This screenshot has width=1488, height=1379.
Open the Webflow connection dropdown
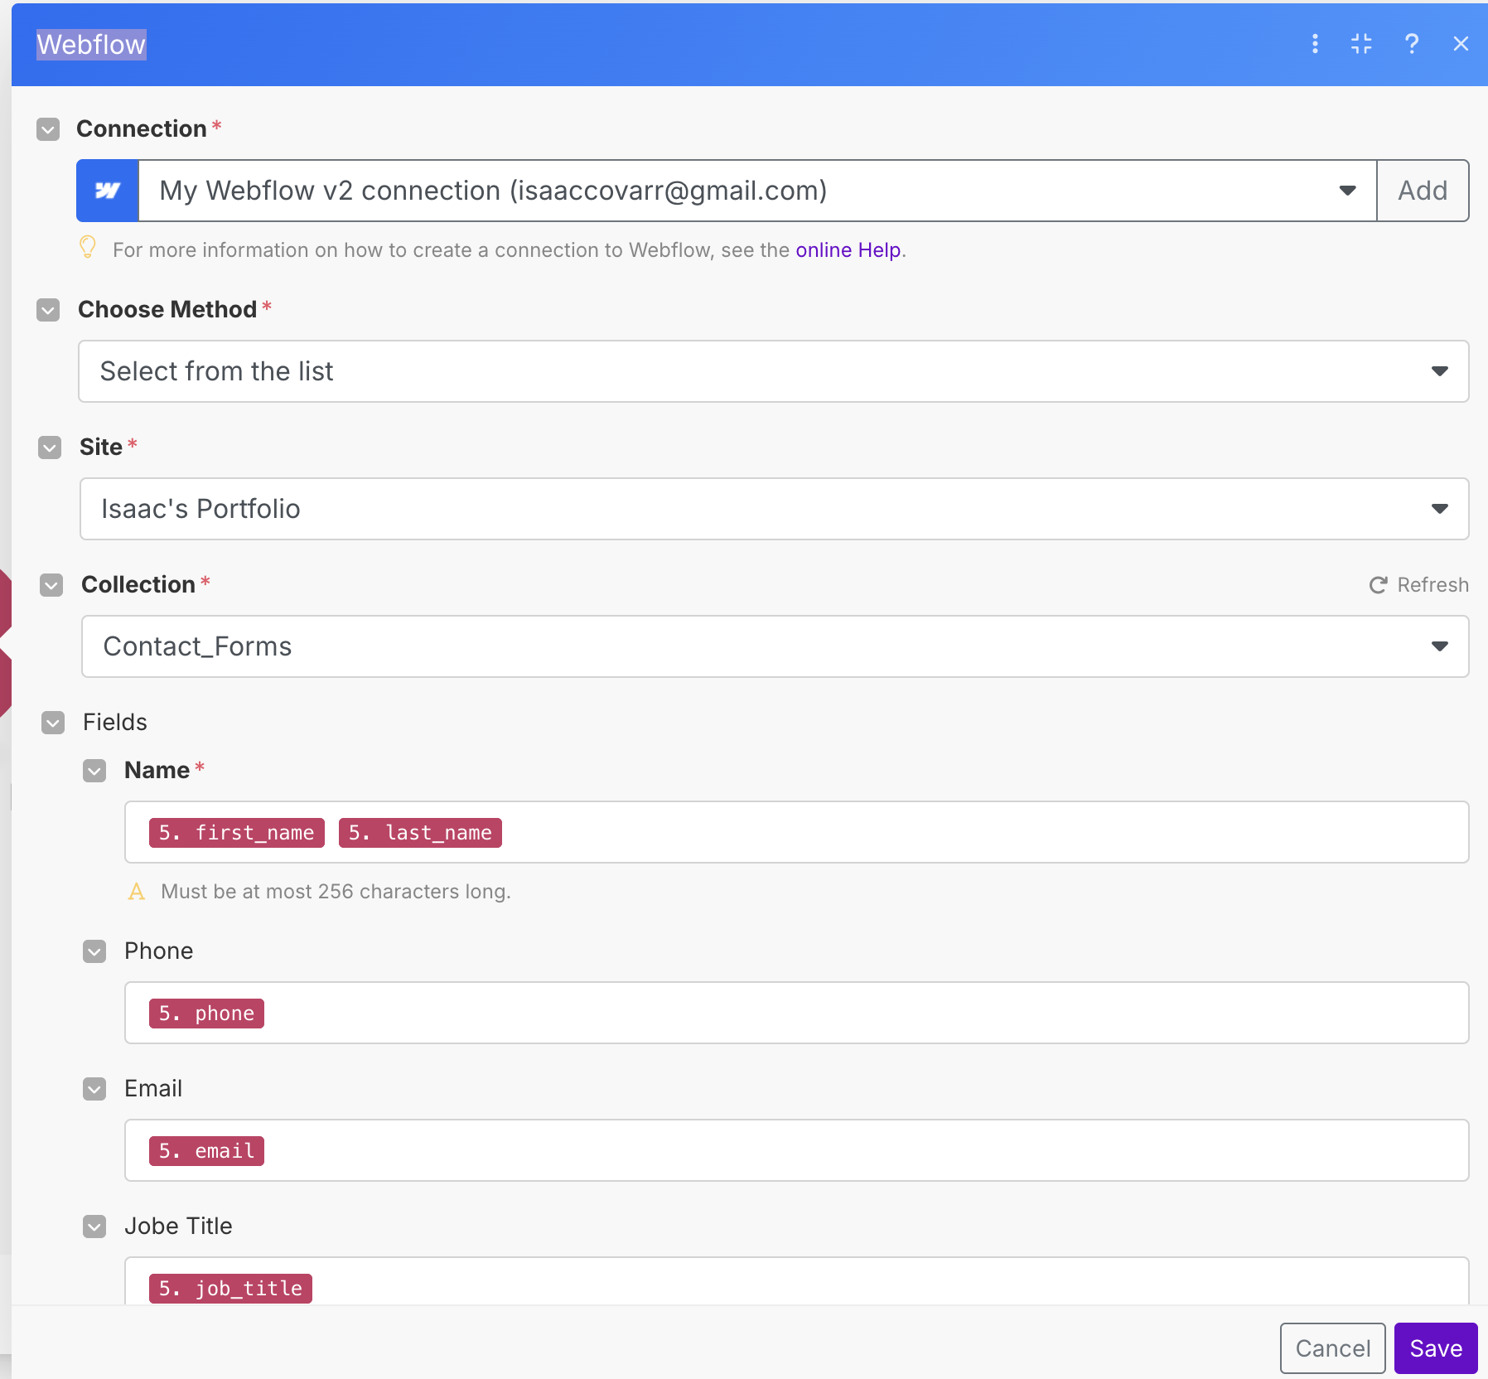tap(757, 191)
